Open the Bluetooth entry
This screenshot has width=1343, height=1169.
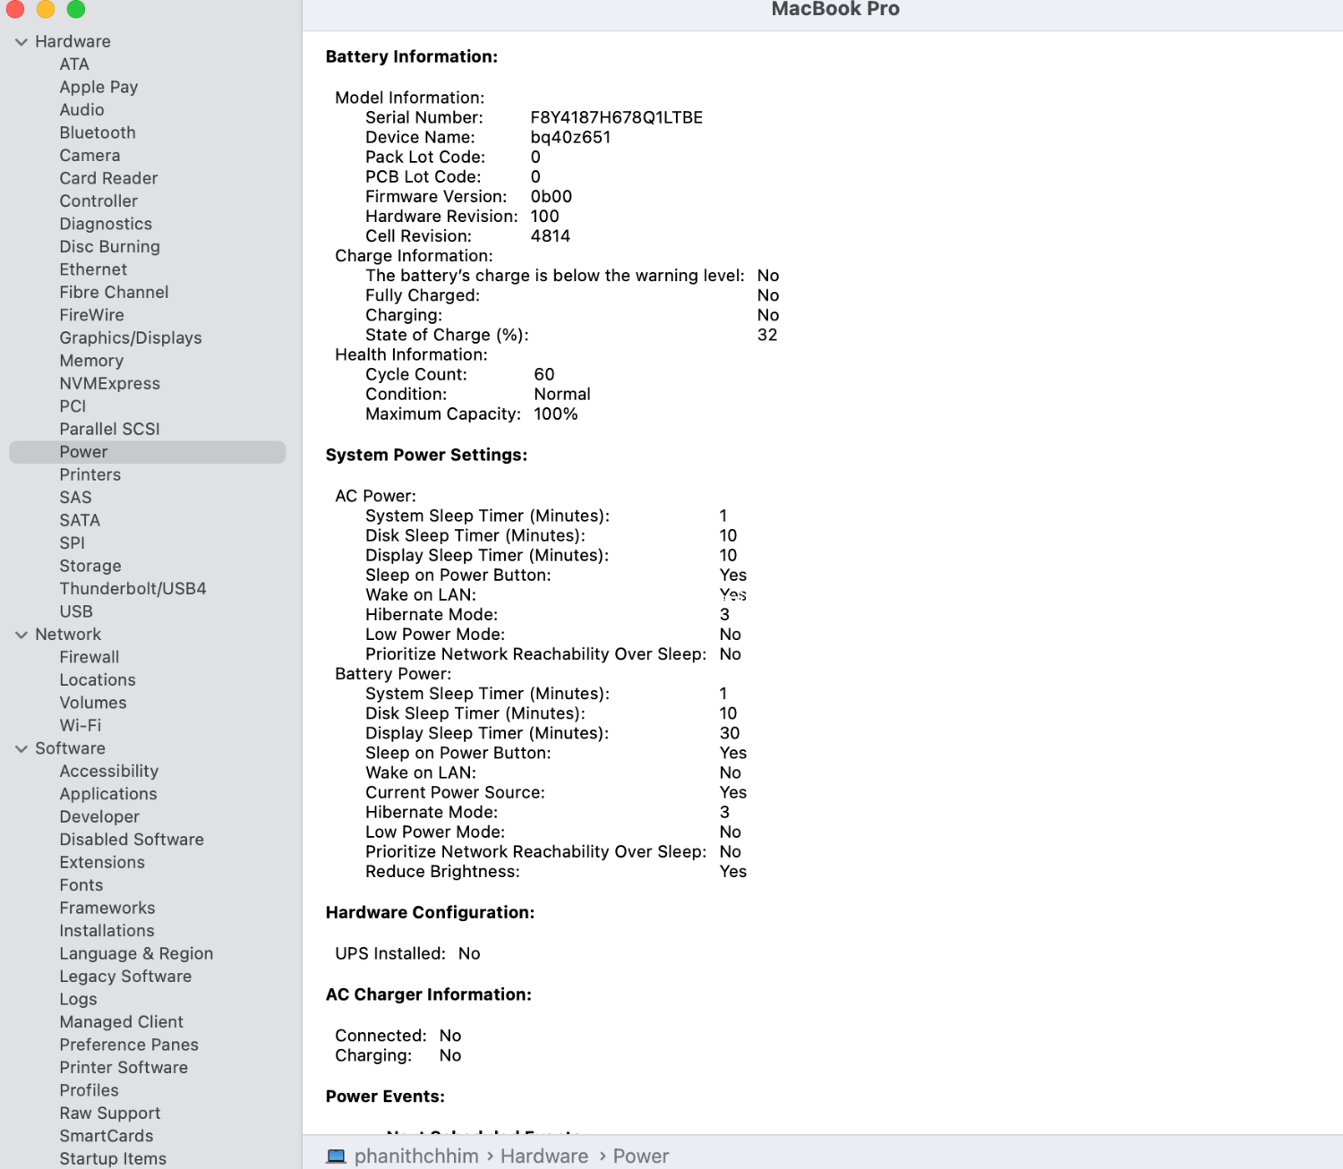98,132
